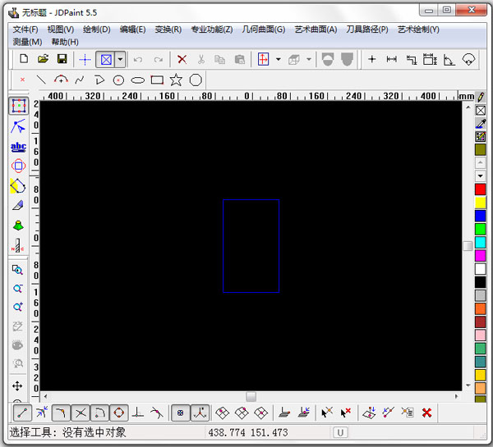Select the circle drawing tool

(x=118, y=80)
